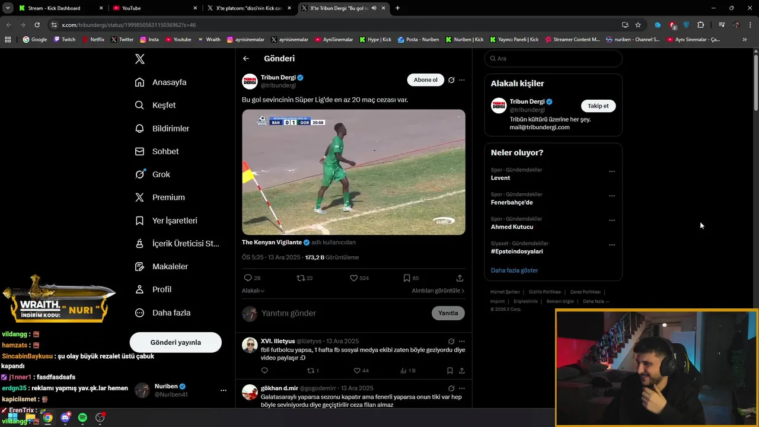Open Sohbet messages
Viewport: 759px width, 427px height.
(157, 151)
